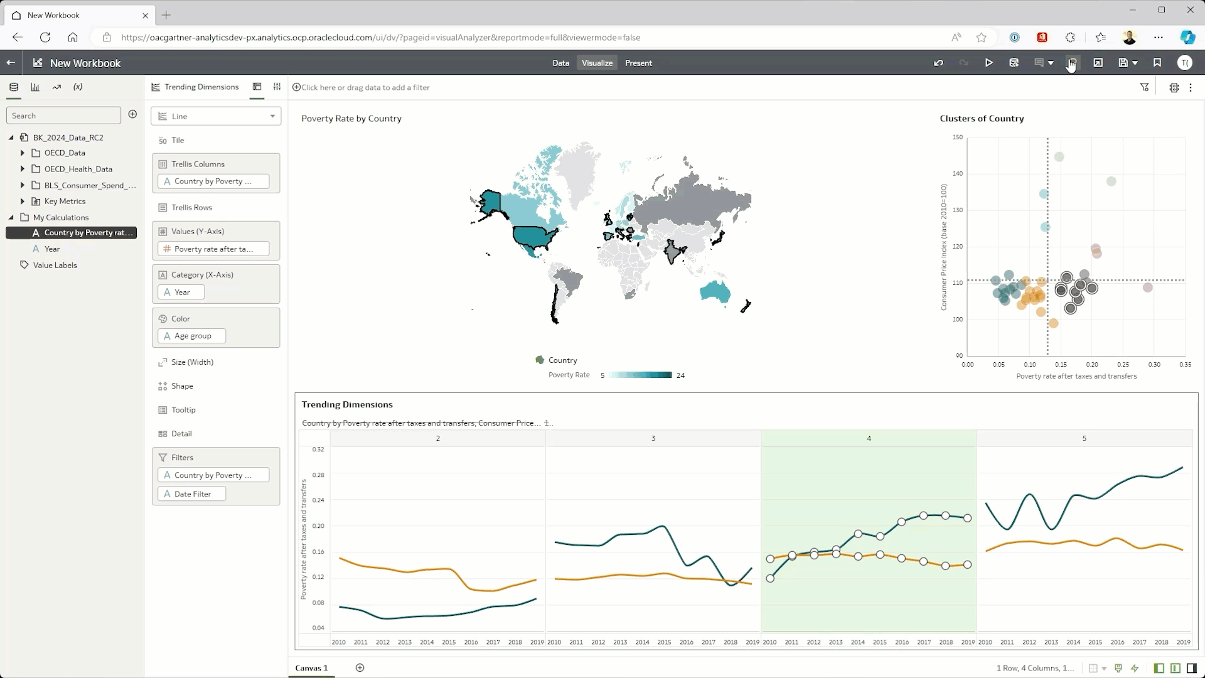Click the Undo icon in toolbar
Image resolution: width=1205 pixels, height=678 pixels.
click(938, 63)
